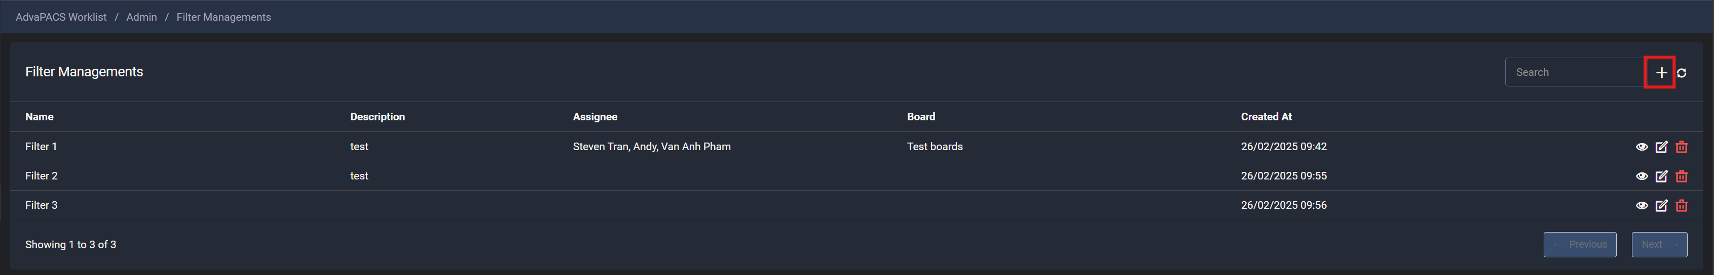Image resolution: width=1714 pixels, height=275 pixels.
Task: Sort by Name column header
Action: click(39, 117)
